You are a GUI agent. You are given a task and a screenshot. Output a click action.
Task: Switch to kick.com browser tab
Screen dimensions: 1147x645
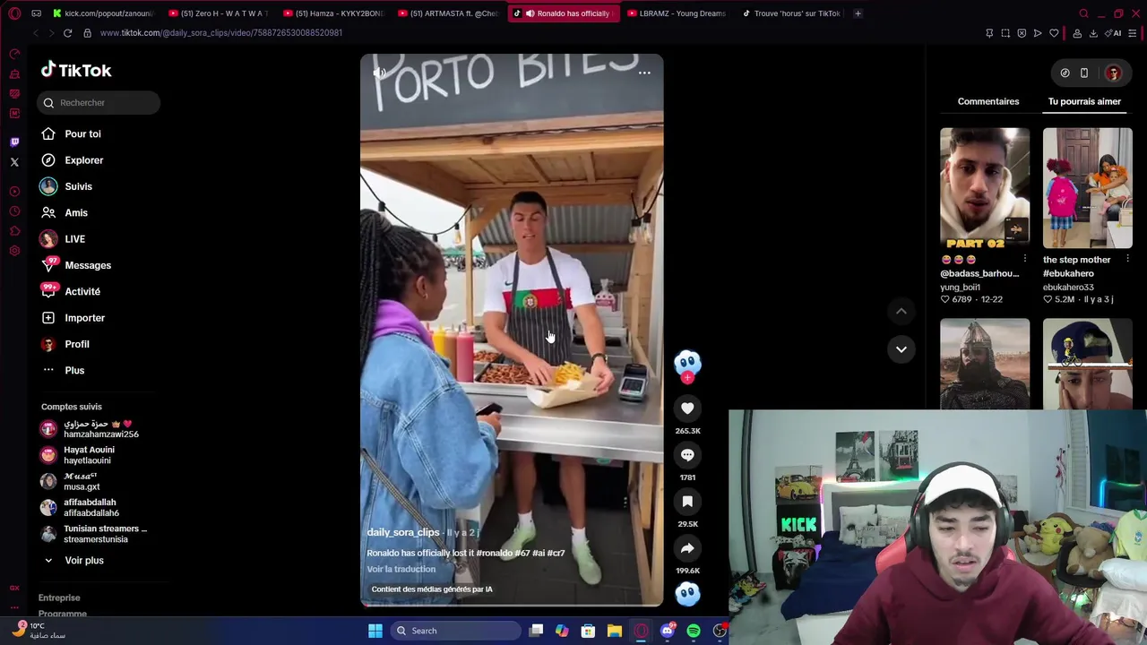coord(103,13)
